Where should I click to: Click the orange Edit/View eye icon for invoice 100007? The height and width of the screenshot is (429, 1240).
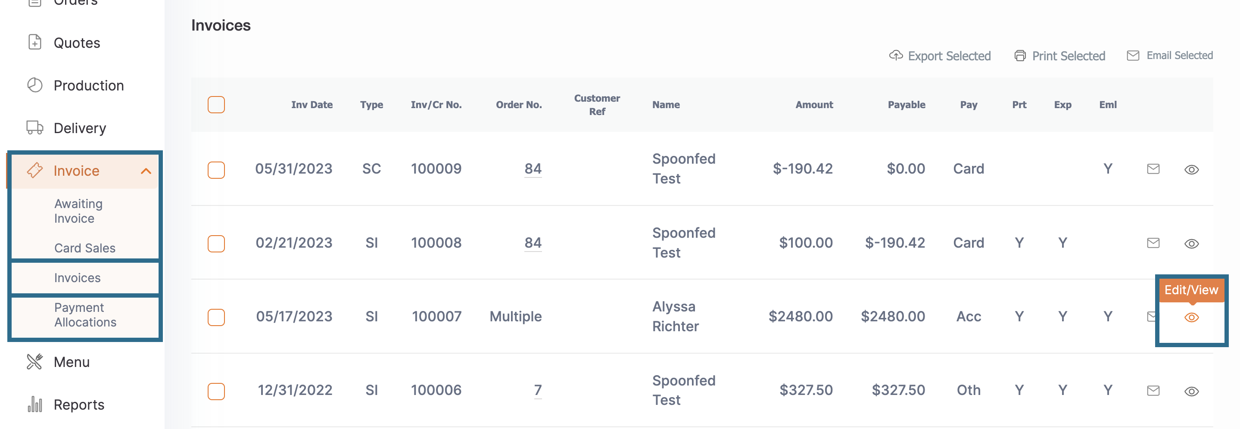(1191, 317)
